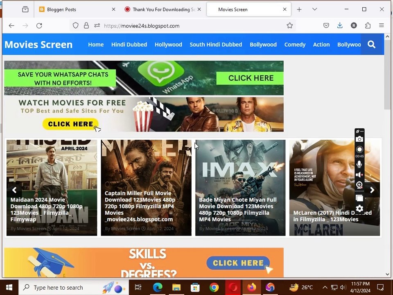Open the Movies Screen site title link
The image size is (393, 295).
(38, 45)
